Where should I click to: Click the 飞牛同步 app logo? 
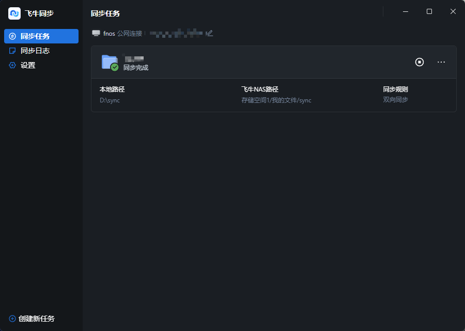[x=14, y=13]
